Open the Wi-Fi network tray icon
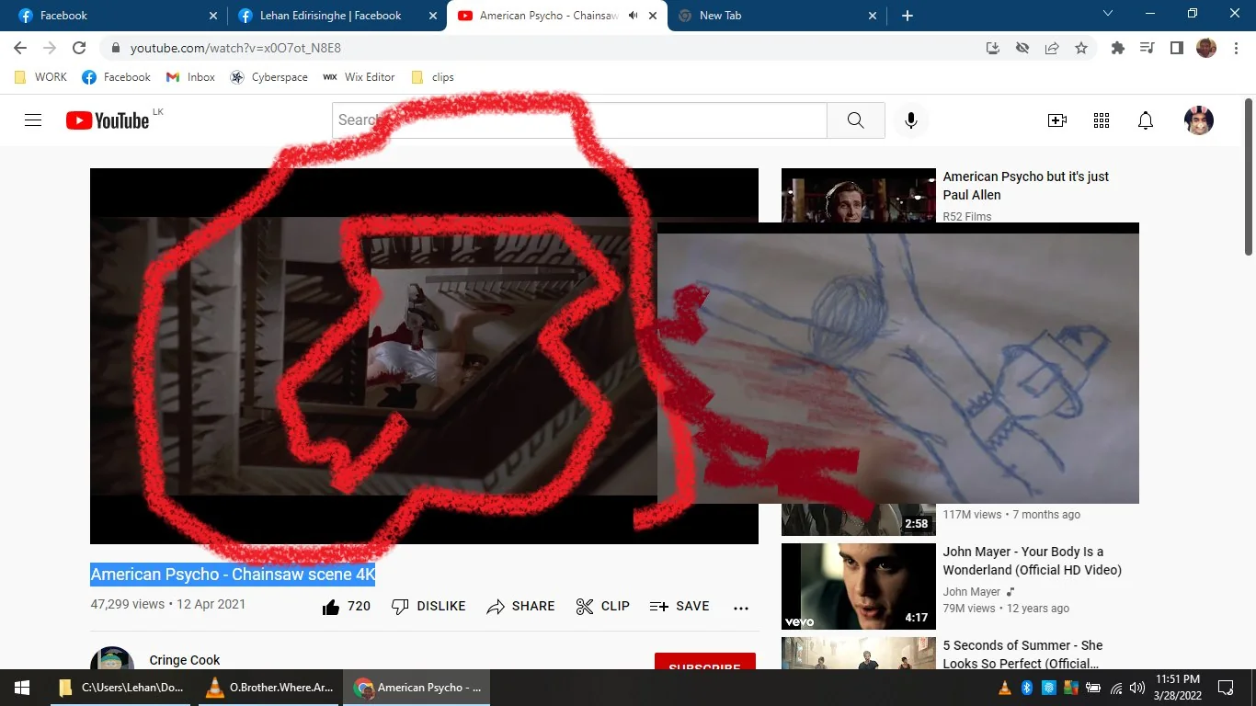1256x706 pixels. [1116, 688]
